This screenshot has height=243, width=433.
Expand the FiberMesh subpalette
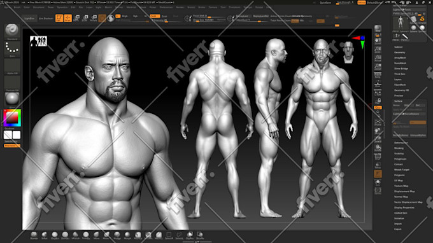(x=400, y=85)
